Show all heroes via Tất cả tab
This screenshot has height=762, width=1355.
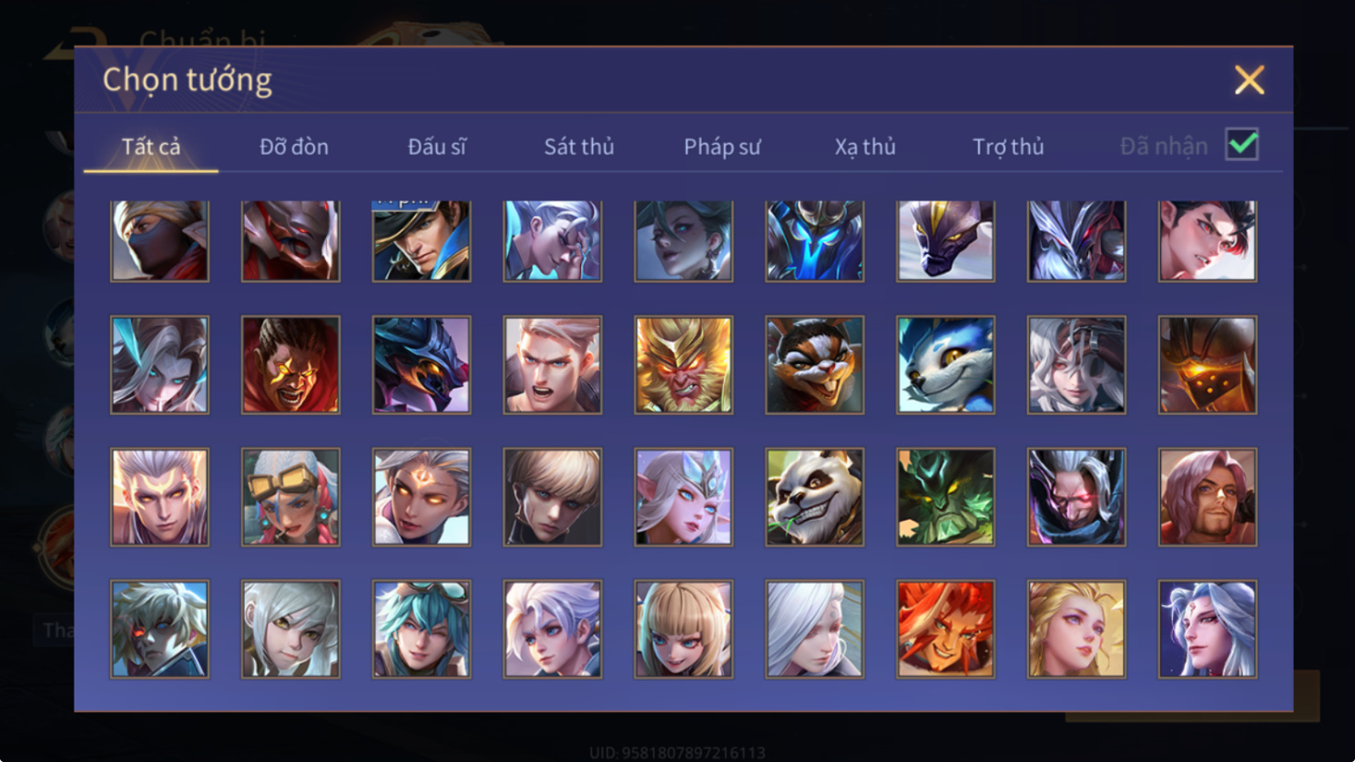(151, 147)
